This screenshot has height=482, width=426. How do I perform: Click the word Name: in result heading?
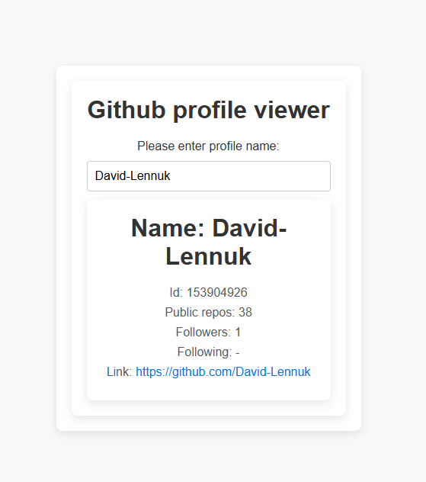click(x=168, y=228)
